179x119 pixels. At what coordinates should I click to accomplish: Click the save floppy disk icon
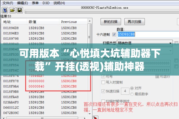[20, 10]
